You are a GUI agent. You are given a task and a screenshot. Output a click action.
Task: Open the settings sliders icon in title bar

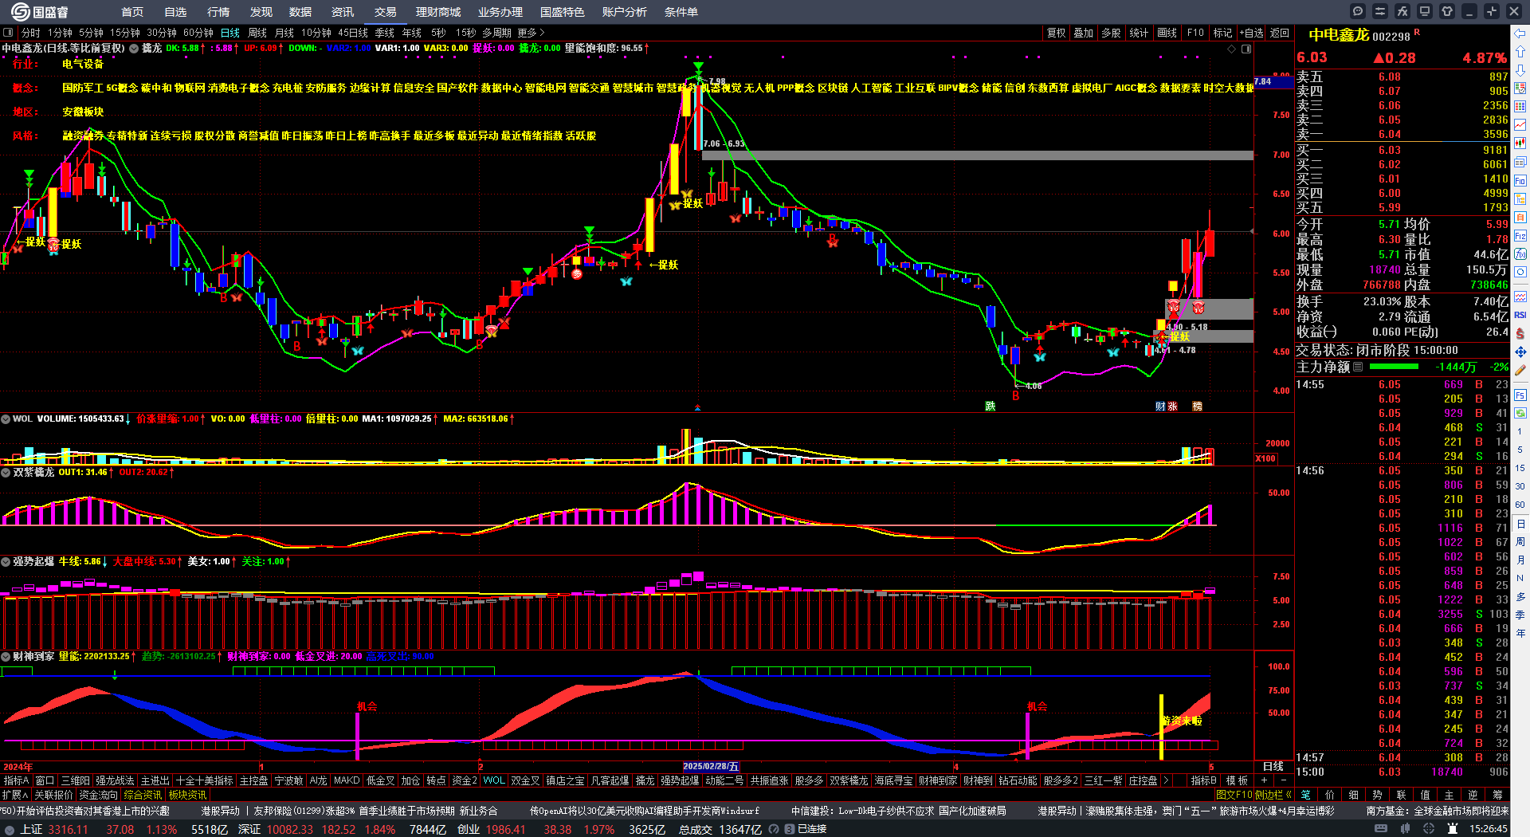pos(1380,11)
